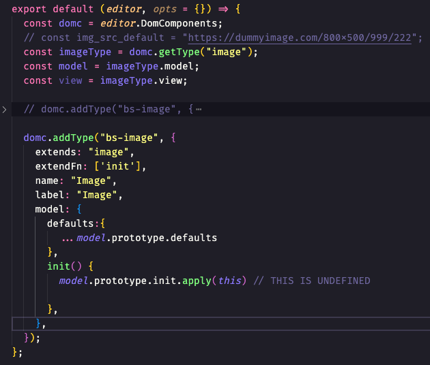Screen dimensions: 430x365
Task: Click on "export default" keywords
Action: point(53,9)
